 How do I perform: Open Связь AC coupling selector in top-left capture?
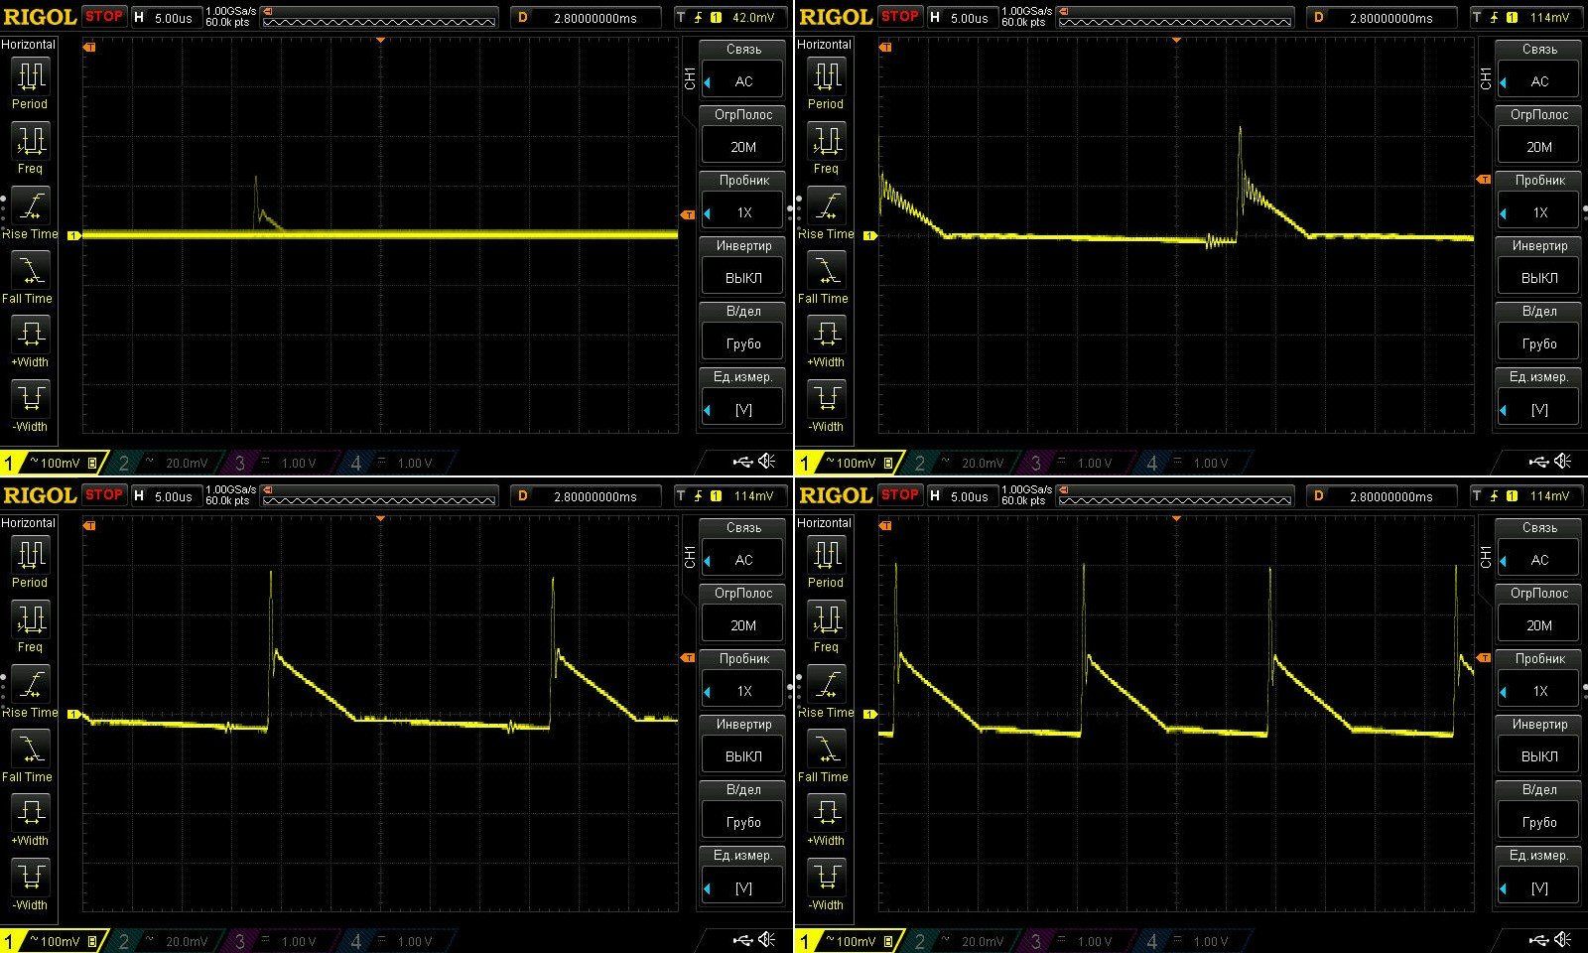[742, 81]
